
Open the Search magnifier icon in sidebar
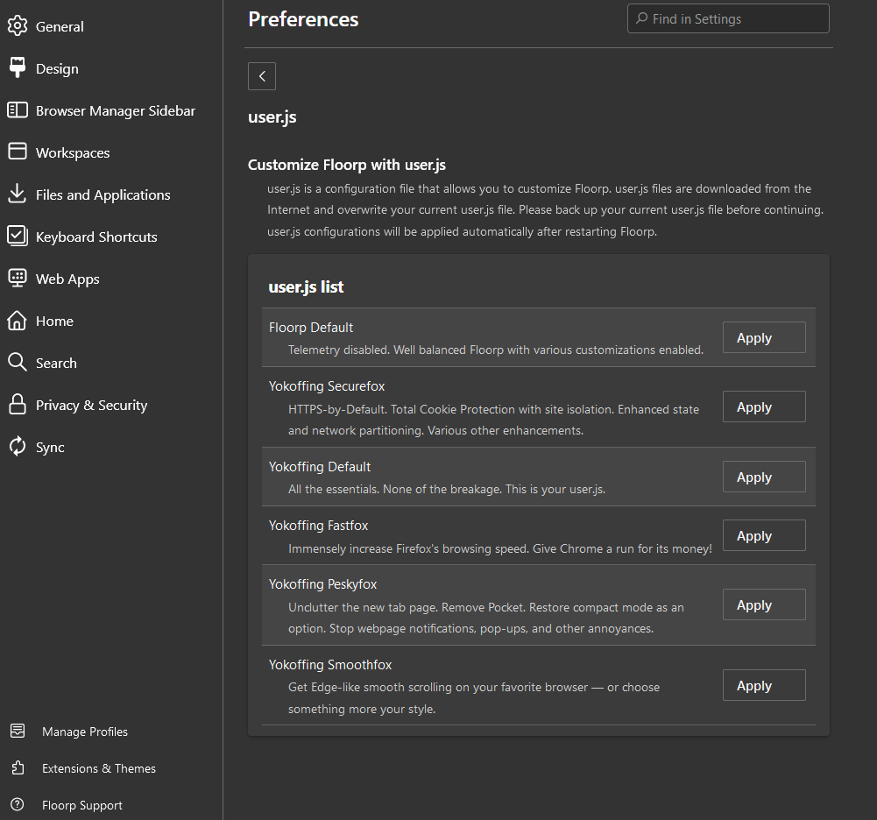tap(18, 363)
